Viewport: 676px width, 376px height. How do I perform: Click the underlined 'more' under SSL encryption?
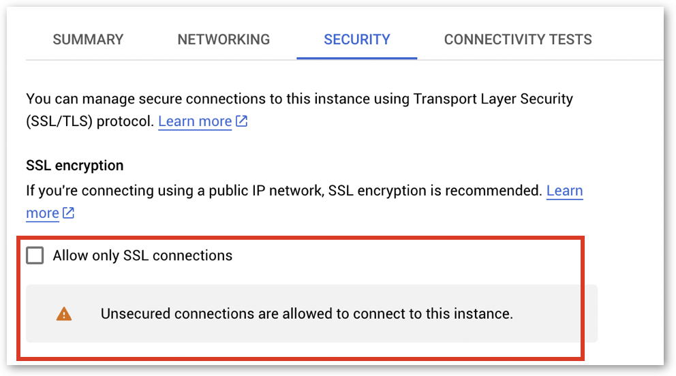tap(42, 213)
